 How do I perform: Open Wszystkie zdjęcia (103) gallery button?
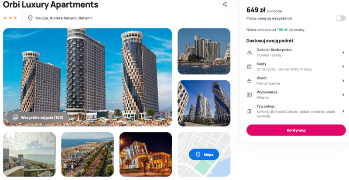(38, 118)
